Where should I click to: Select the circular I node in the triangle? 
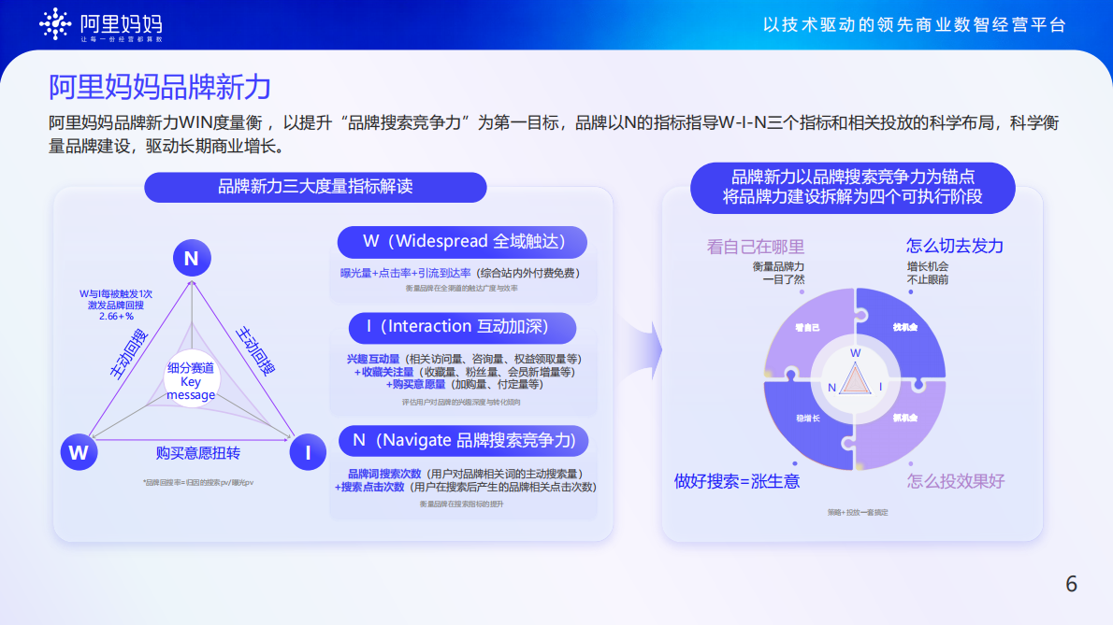tap(307, 451)
